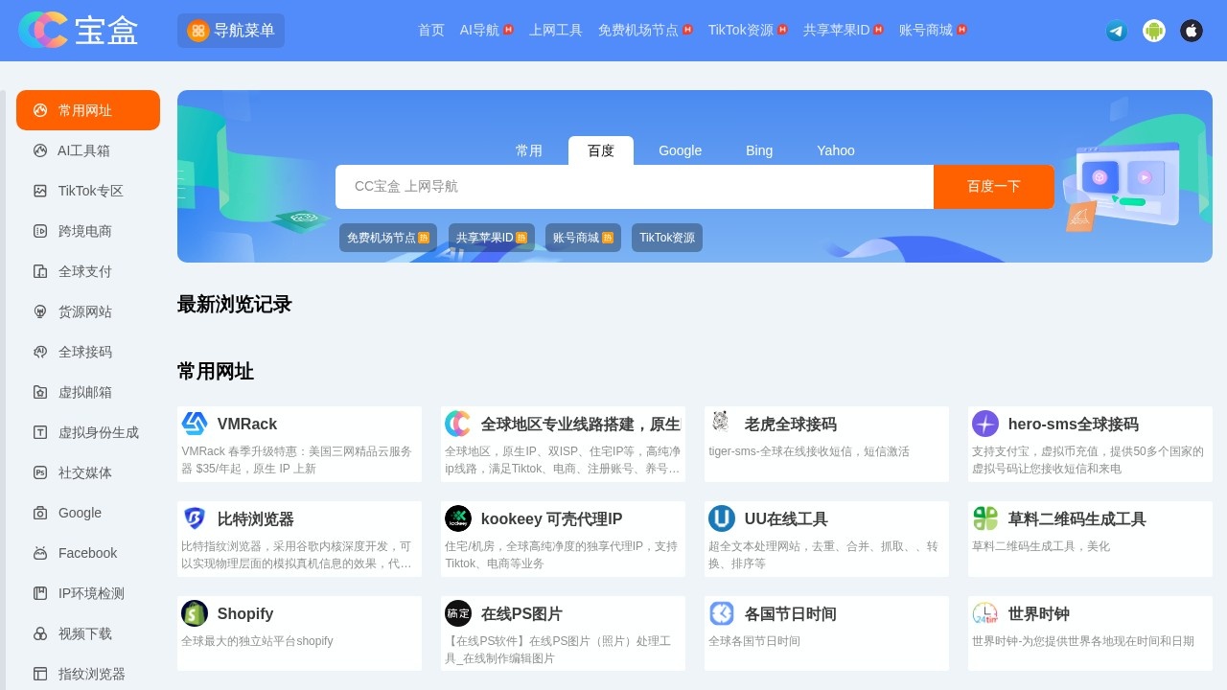
Task: Click the 上网工具 menu item
Action: [x=555, y=30]
